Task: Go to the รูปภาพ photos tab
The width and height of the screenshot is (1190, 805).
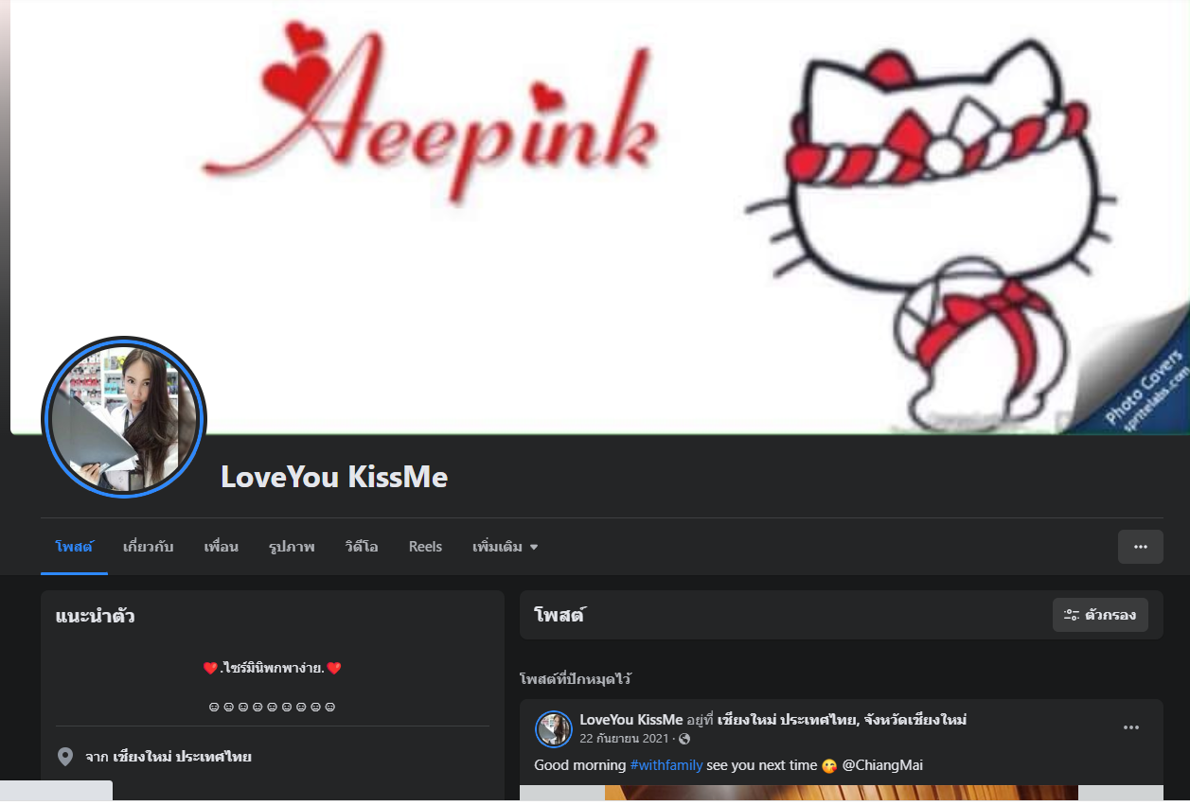Action: [x=292, y=547]
